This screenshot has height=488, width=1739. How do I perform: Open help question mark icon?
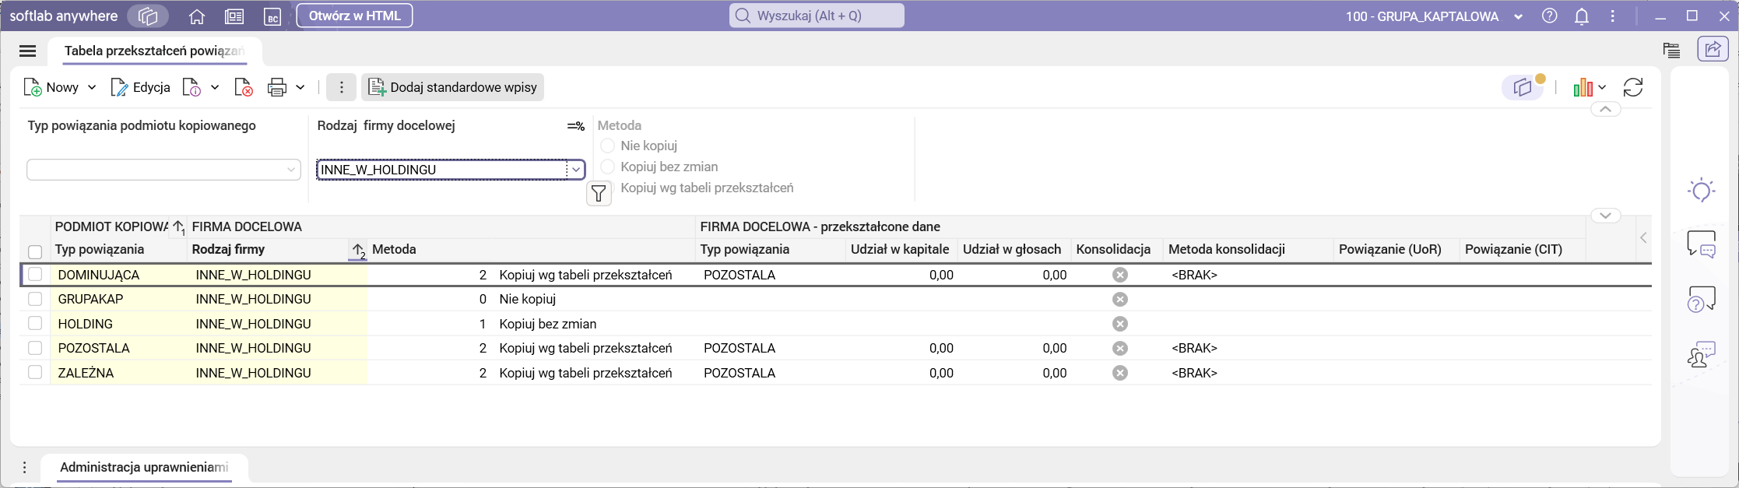coord(1549,16)
